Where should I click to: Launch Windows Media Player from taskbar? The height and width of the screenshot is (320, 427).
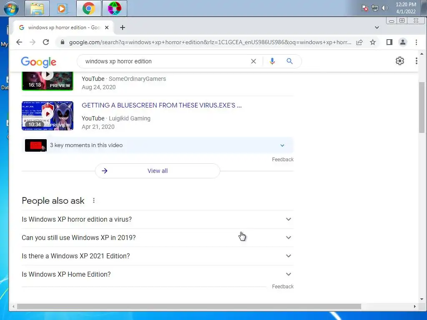click(63, 8)
